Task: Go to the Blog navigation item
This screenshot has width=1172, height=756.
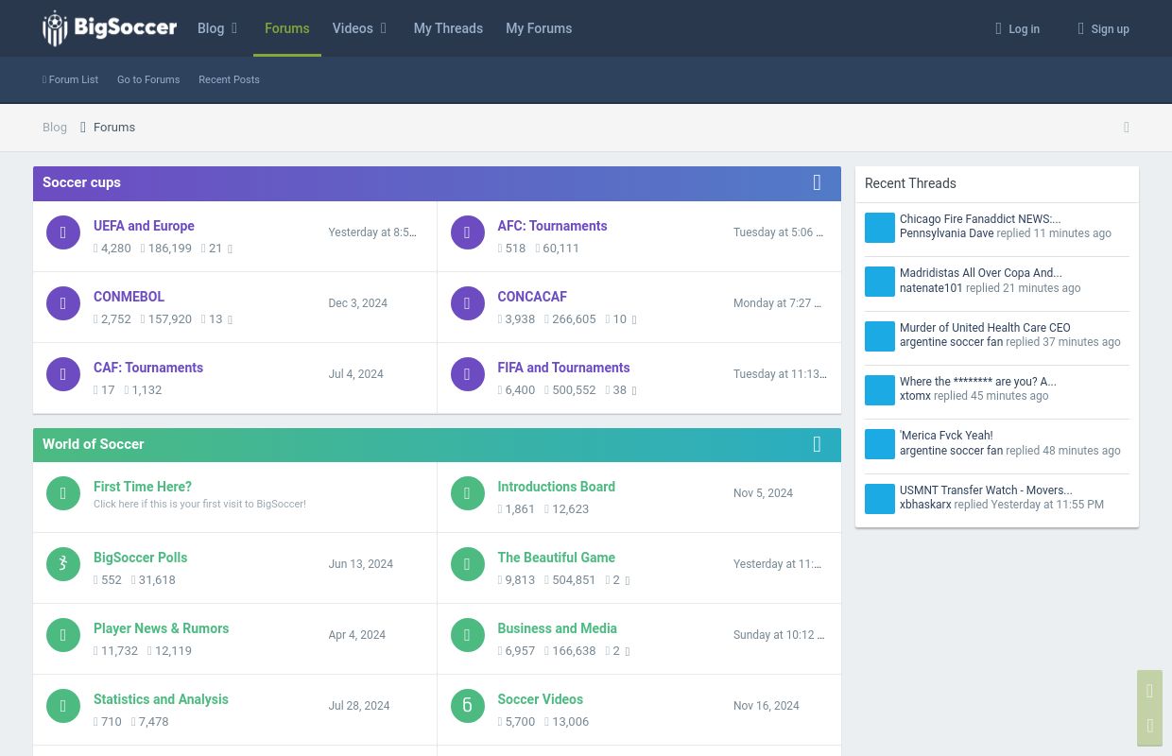Action: click(211, 28)
